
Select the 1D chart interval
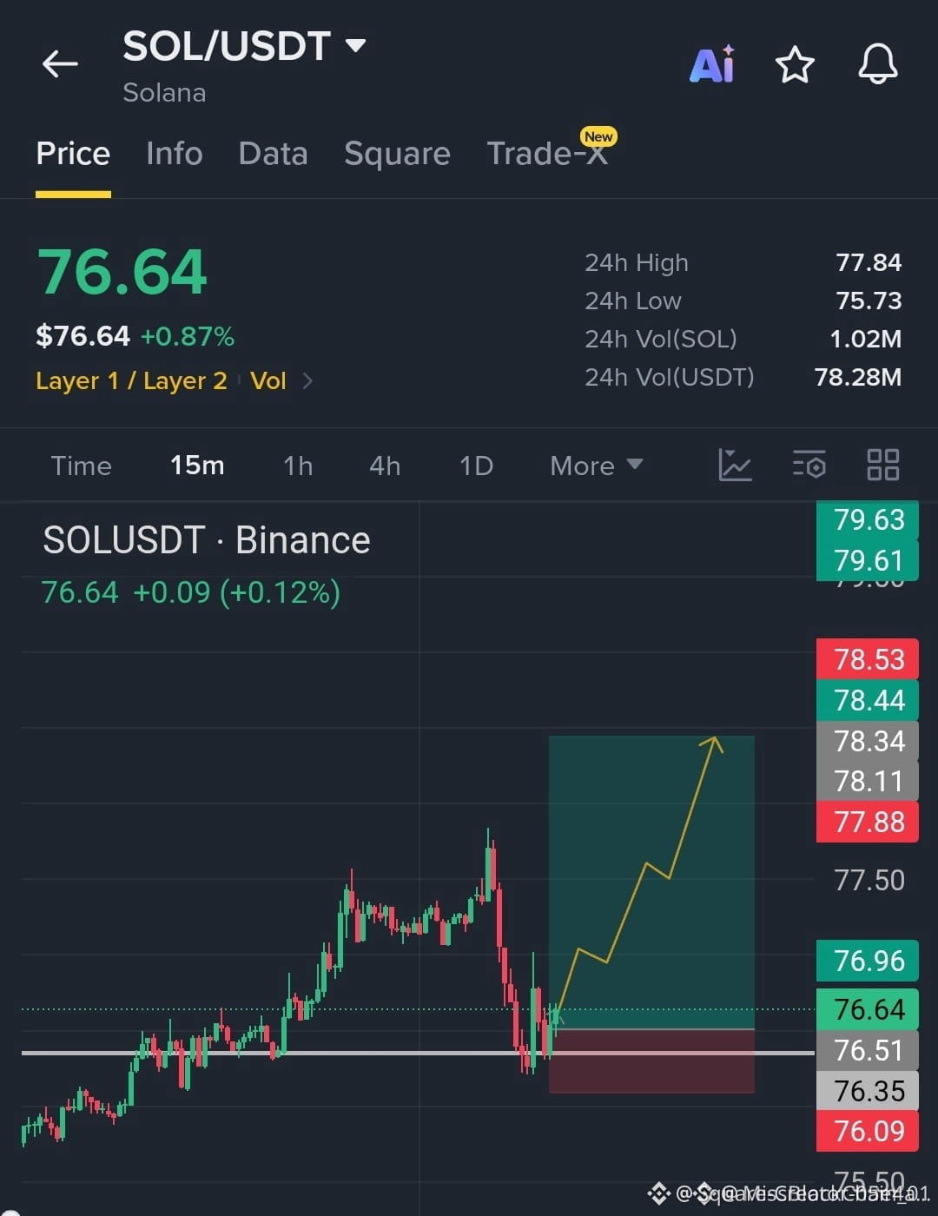(476, 466)
